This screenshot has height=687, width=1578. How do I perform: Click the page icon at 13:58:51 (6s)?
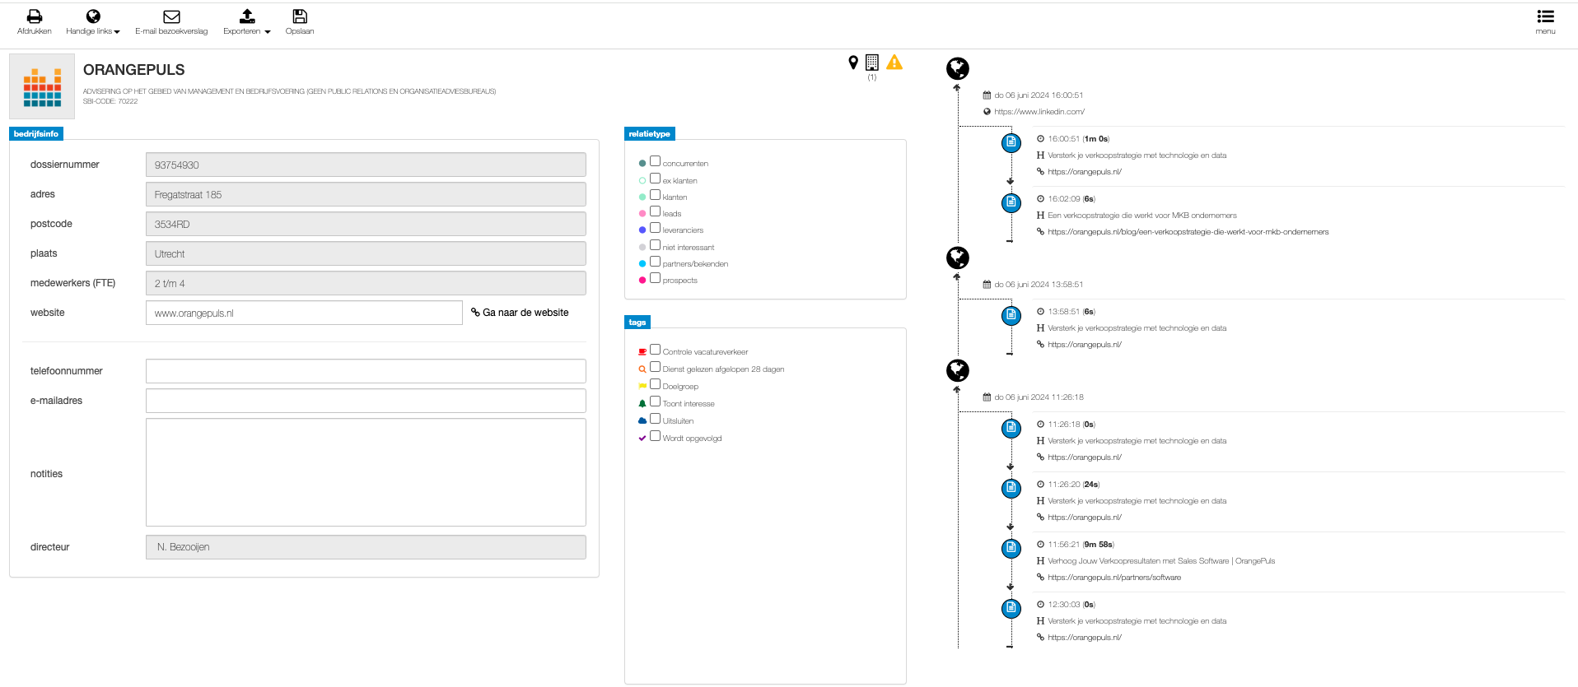(1011, 315)
